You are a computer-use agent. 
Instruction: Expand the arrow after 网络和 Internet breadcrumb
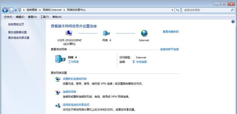[x=64, y=10]
